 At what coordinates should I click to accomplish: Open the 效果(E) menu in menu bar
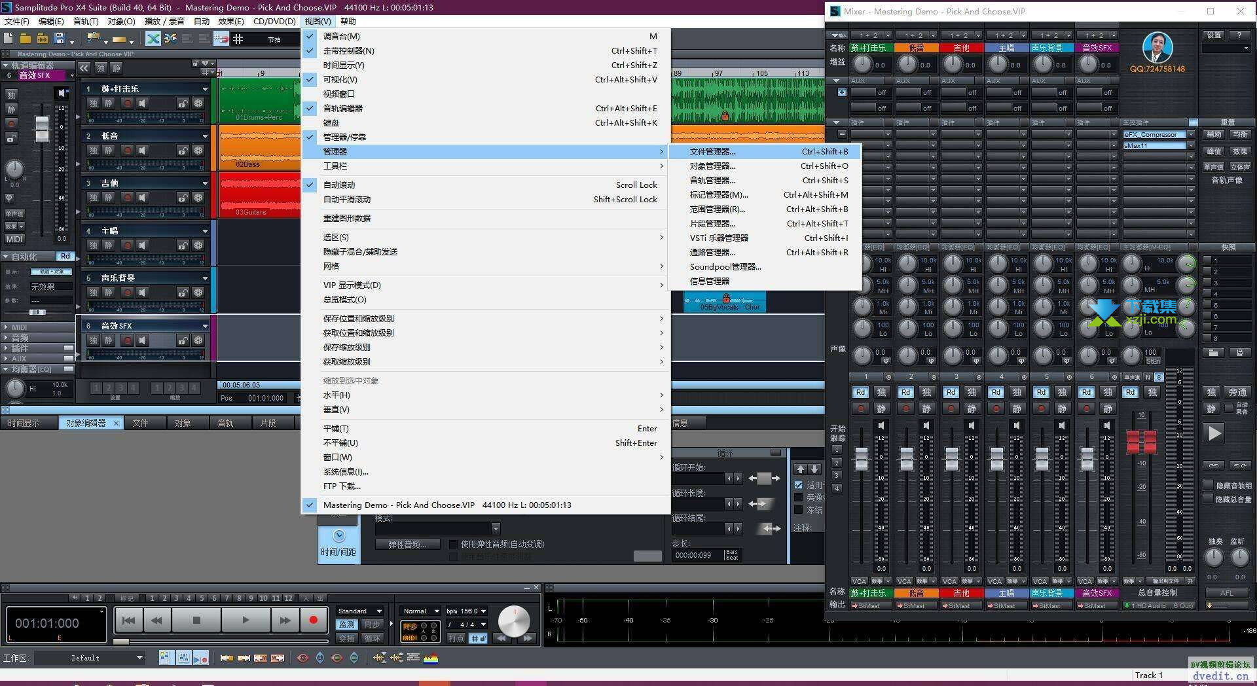pyautogui.click(x=230, y=21)
